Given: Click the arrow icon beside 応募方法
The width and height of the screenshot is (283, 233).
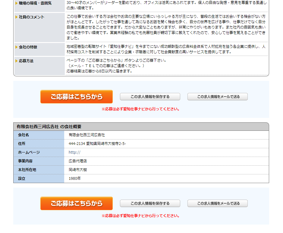Looking at the screenshot, I should click(x=17, y=61).
